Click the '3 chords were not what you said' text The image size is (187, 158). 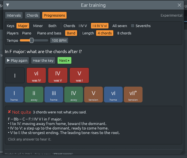pyautogui.click(x=59, y=112)
